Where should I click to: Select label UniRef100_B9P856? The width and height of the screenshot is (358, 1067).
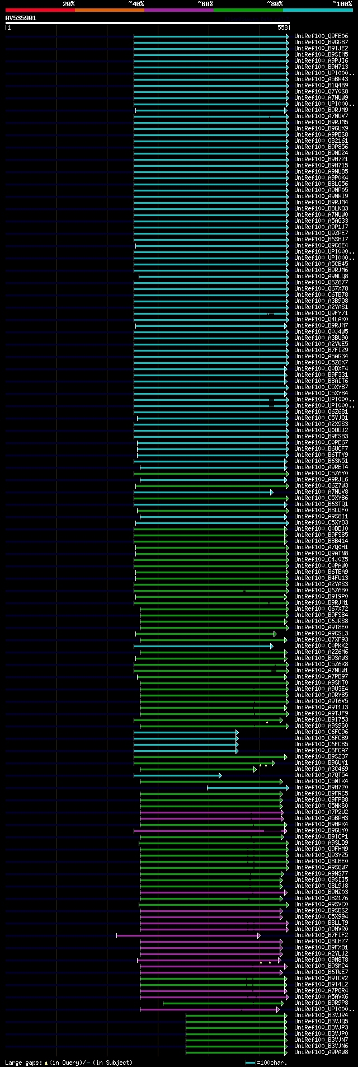321,147
